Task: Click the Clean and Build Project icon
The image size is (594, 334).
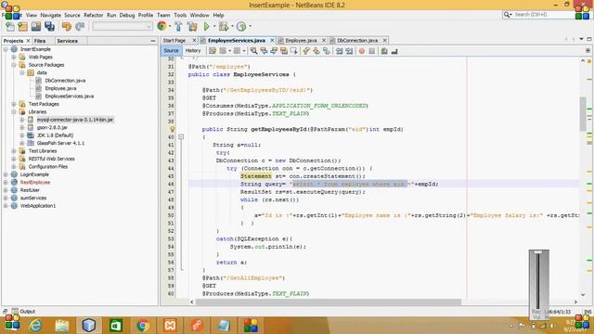Action: 192,27
